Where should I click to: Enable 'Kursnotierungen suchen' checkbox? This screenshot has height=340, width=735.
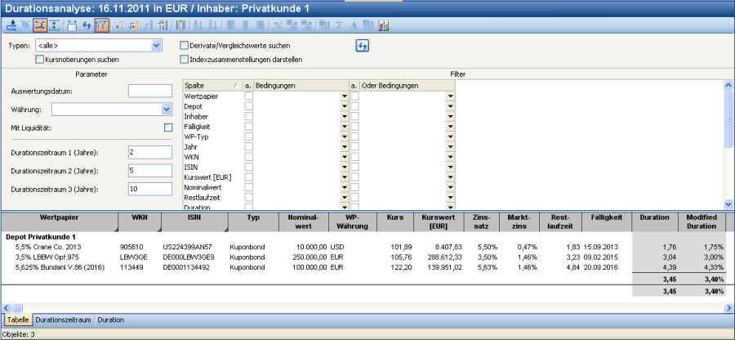40,60
